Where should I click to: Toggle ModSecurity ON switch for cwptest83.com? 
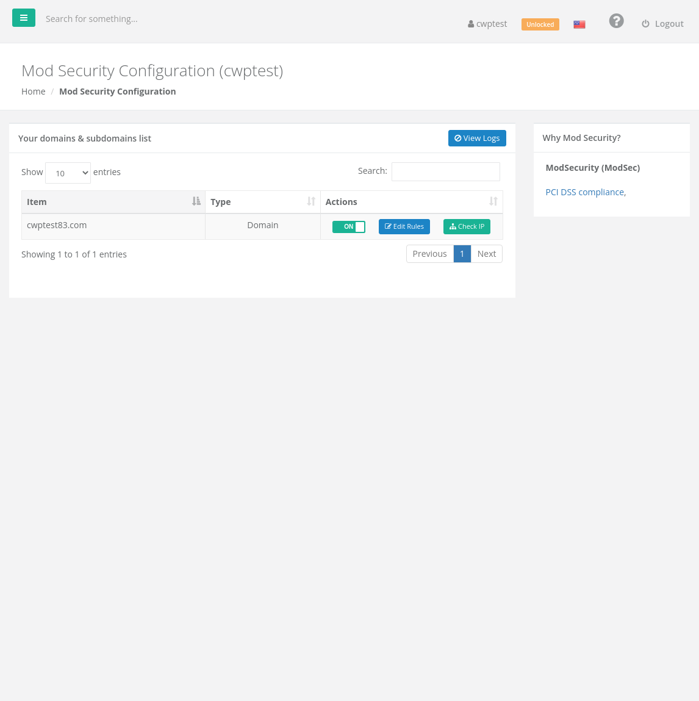point(349,227)
